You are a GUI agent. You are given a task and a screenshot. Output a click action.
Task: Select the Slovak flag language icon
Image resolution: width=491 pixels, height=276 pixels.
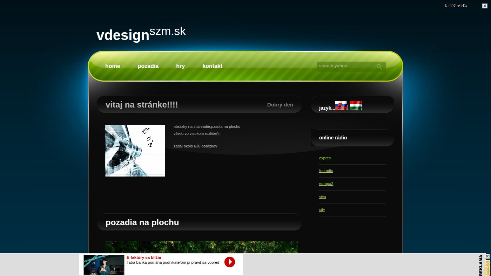[x=341, y=105]
